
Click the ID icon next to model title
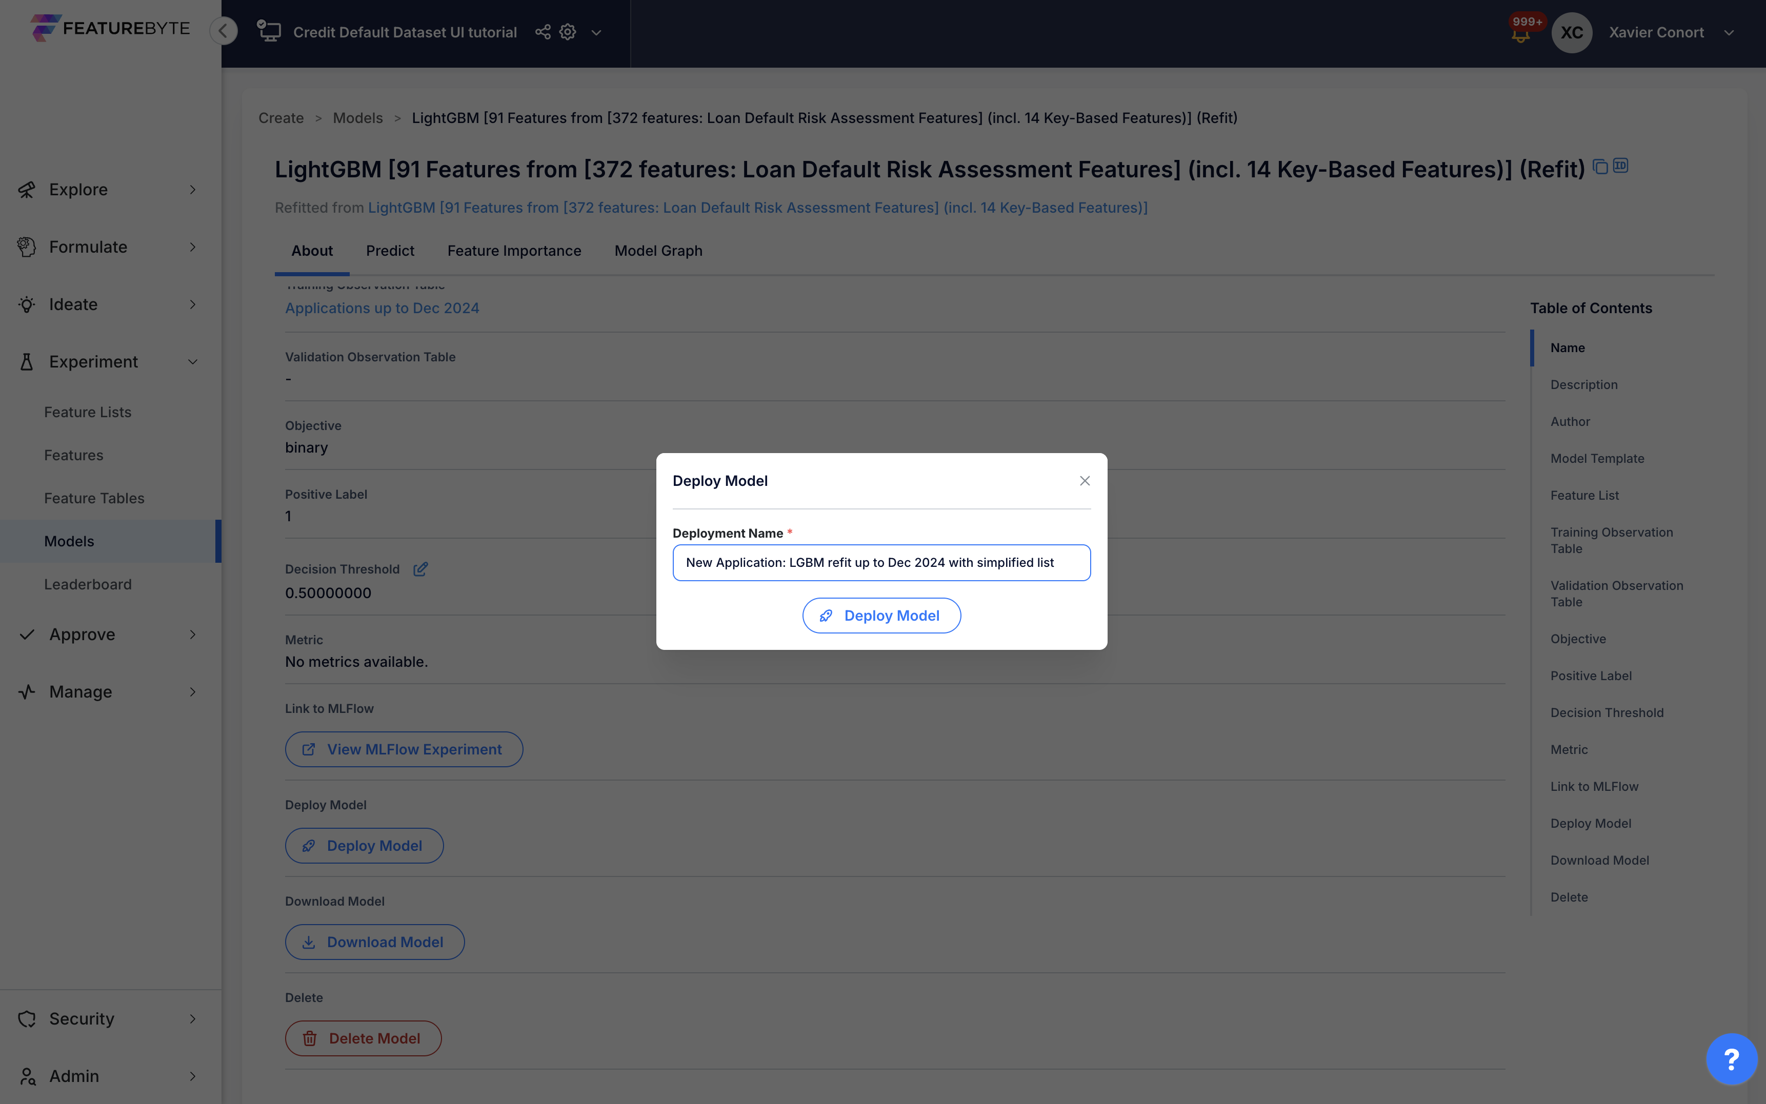pos(1621,166)
